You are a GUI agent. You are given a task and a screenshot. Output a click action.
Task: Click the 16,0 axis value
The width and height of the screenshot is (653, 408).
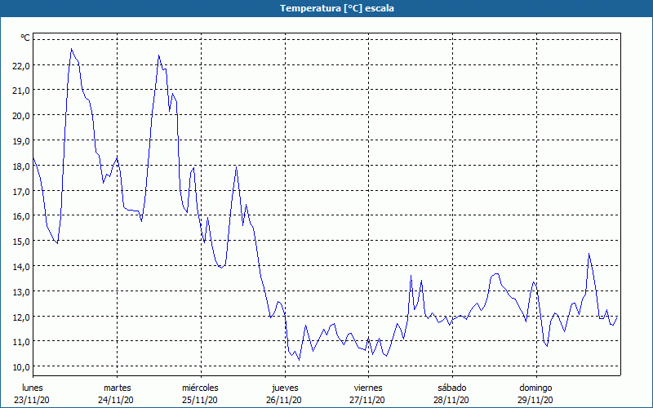(21, 216)
